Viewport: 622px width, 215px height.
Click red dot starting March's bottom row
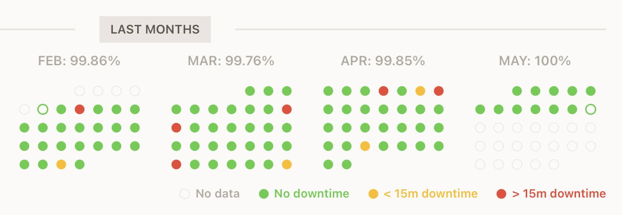pos(176,164)
